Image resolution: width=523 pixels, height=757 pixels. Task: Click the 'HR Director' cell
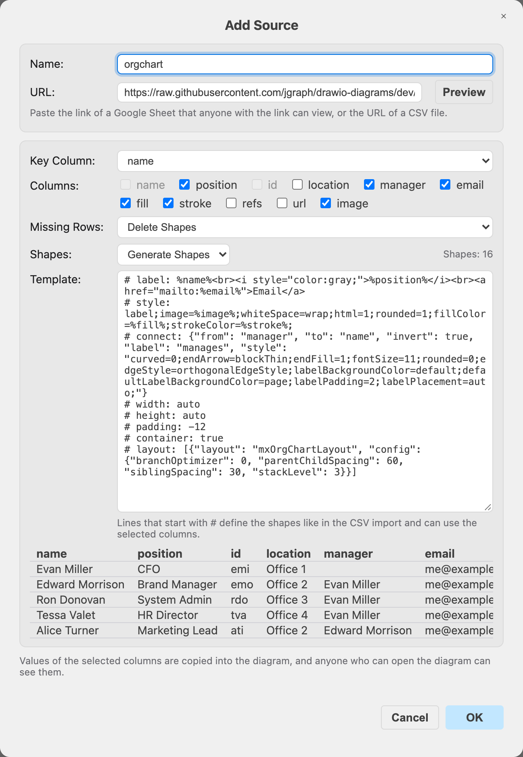pos(168,615)
